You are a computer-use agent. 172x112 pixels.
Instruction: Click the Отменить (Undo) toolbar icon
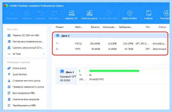coord(40,15)
